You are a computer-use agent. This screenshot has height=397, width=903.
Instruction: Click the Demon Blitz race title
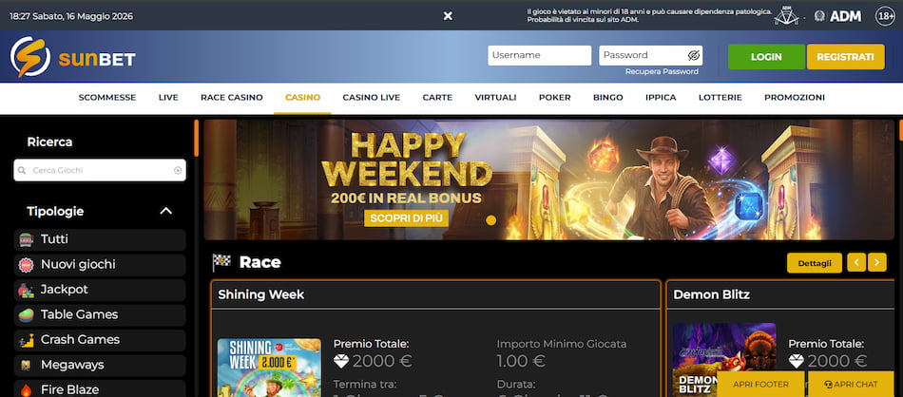click(x=711, y=295)
